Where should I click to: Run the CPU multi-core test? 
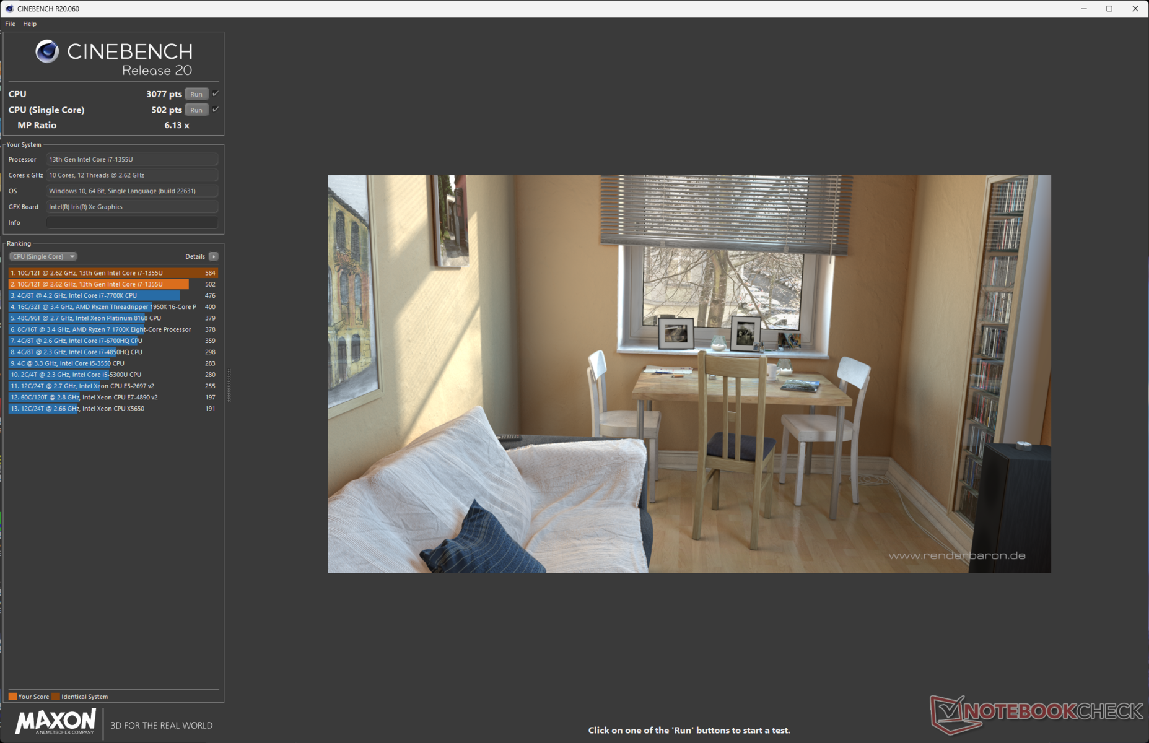point(196,94)
